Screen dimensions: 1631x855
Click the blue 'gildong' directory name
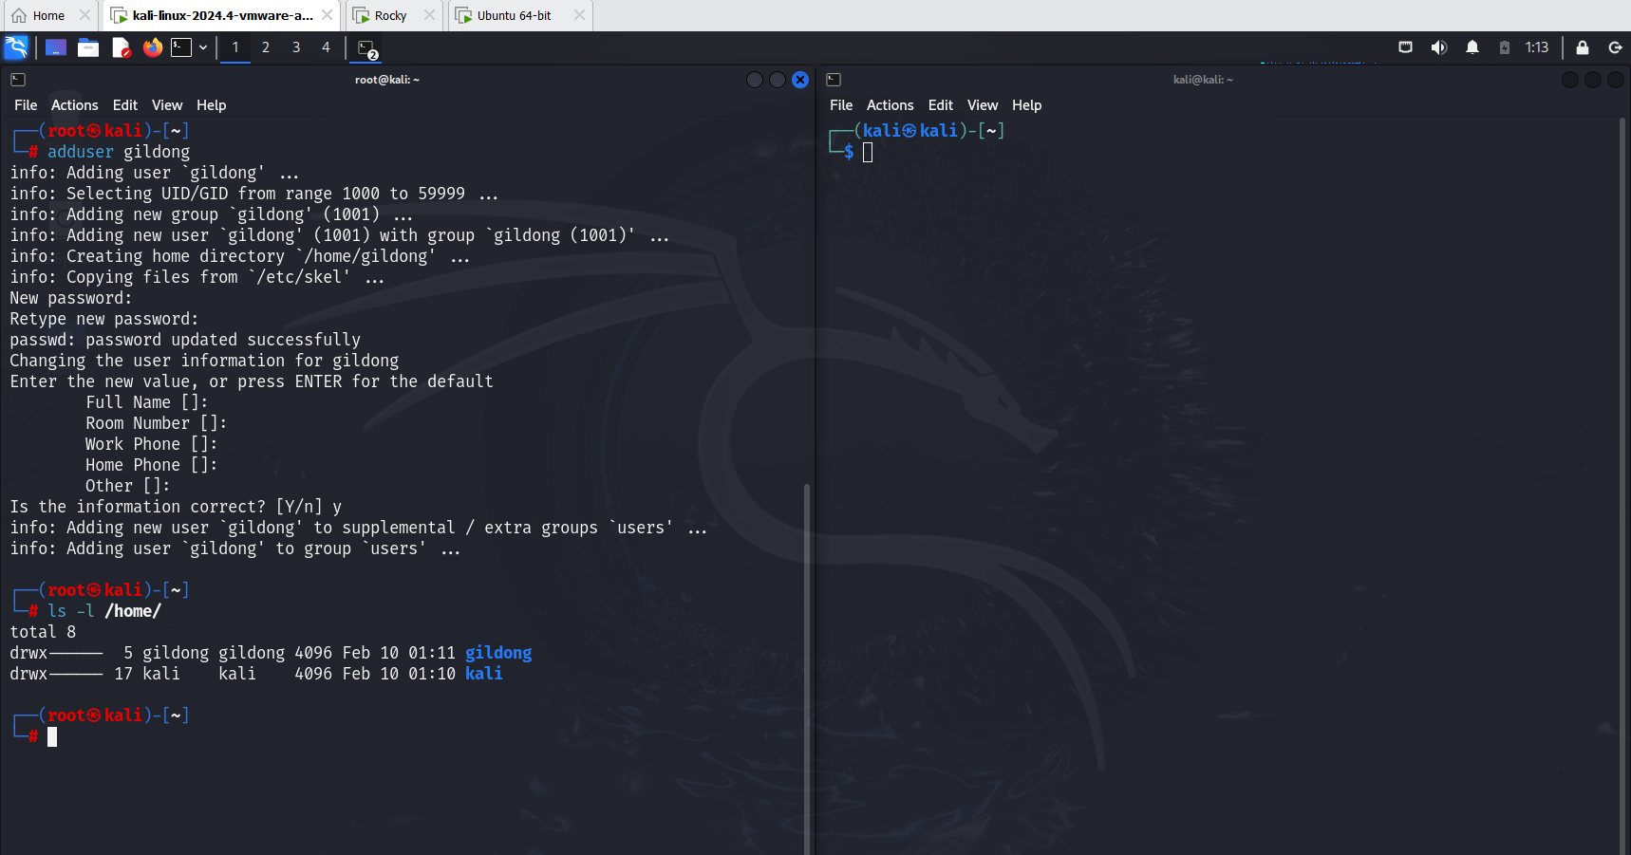498,653
